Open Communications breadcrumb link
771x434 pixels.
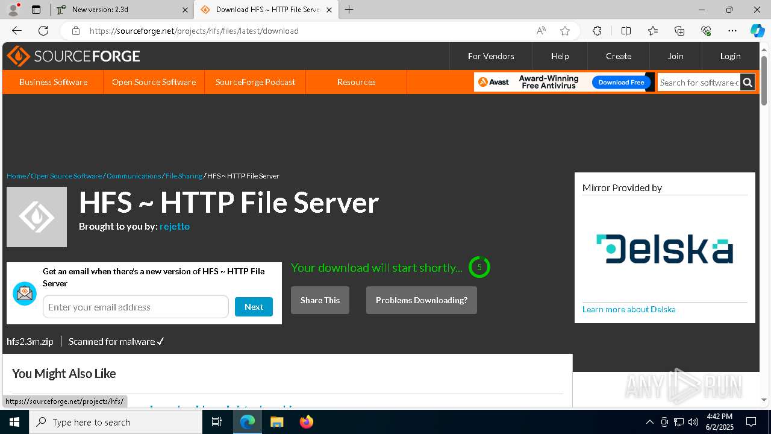134,176
